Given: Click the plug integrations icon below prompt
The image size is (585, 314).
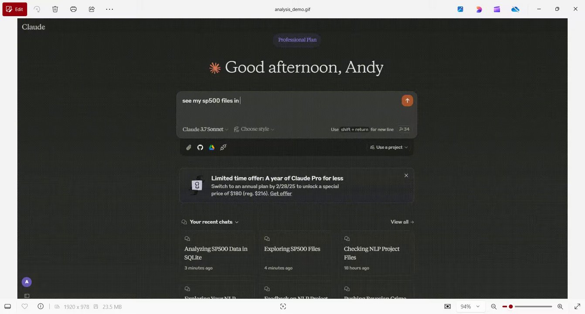Looking at the screenshot, I should pos(223,147).
